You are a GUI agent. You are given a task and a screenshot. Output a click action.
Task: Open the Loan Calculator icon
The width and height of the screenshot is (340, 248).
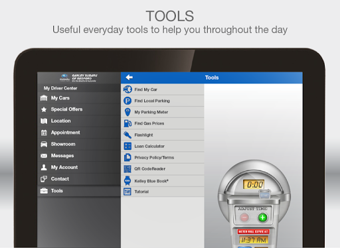tap(127, 146)
